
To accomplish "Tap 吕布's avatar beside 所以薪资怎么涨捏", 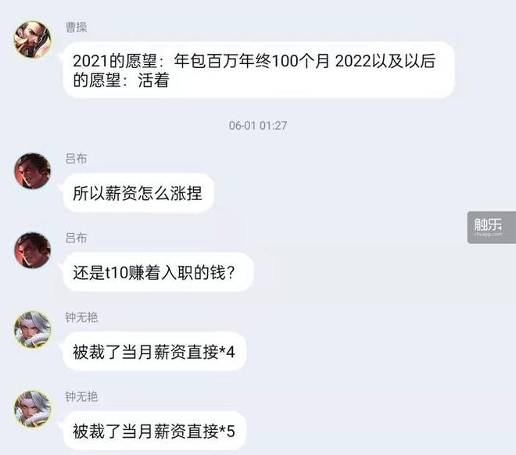I will coord(32,171).
